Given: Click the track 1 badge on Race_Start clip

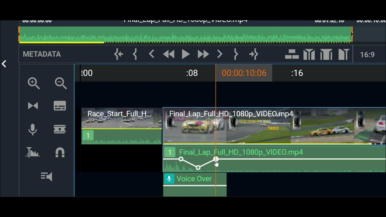Looking at the screenshot, I should (x=88, y=135).
